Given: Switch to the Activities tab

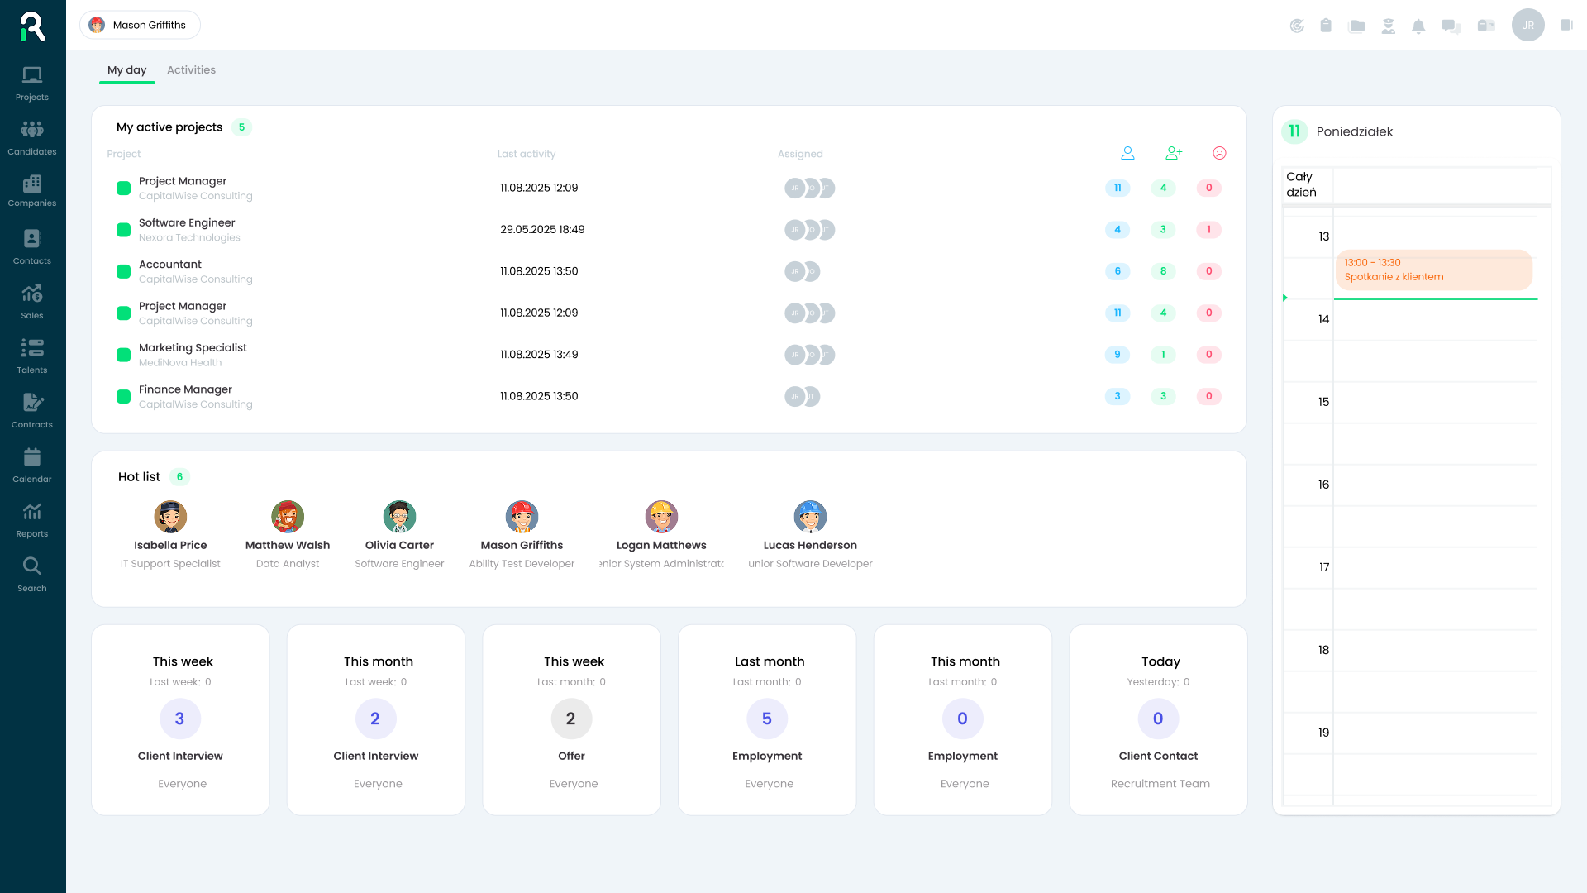Looking at the screenshot, I should 191,69.
